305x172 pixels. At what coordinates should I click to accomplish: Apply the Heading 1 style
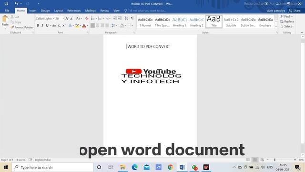(x=179, y=21)
